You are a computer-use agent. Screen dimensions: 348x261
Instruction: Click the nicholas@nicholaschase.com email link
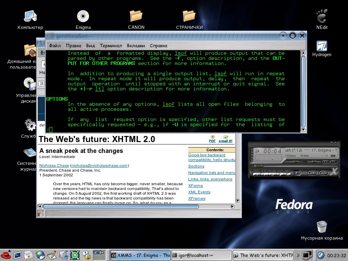point(99,166)
